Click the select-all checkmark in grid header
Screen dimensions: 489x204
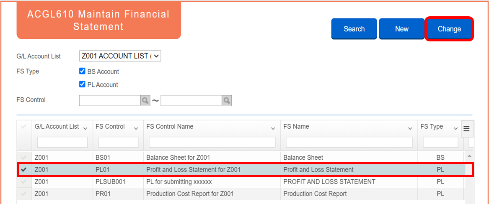tap(24, 127)
